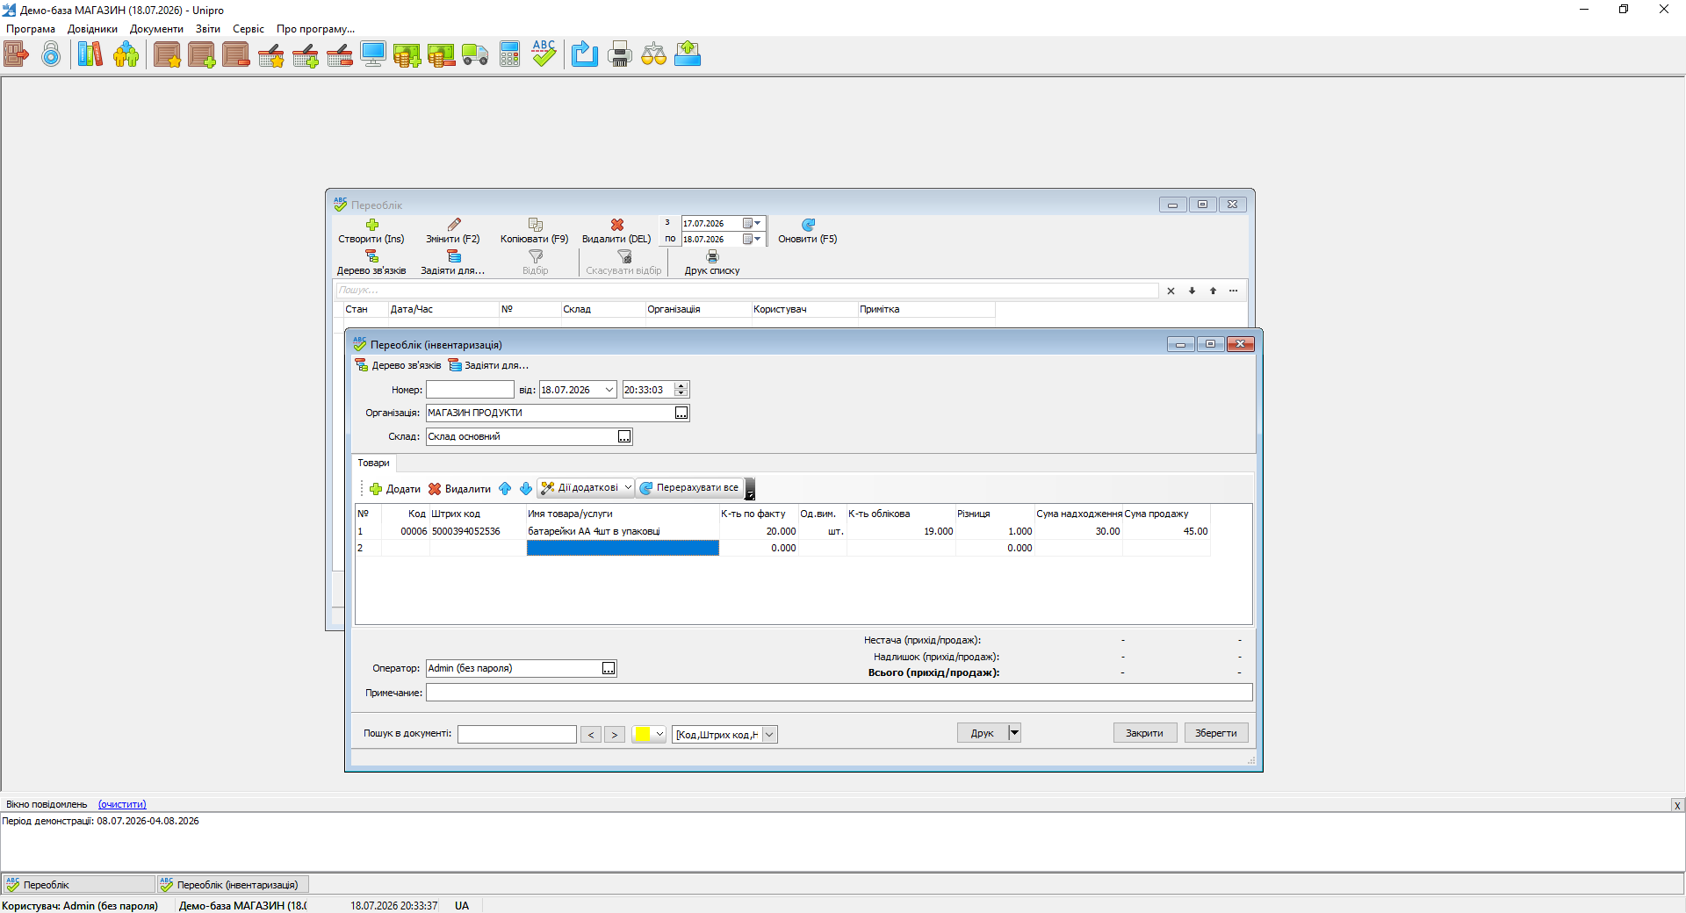Click the очистити link in messages window
The image size is (1686, 913).
click(122, 804)
